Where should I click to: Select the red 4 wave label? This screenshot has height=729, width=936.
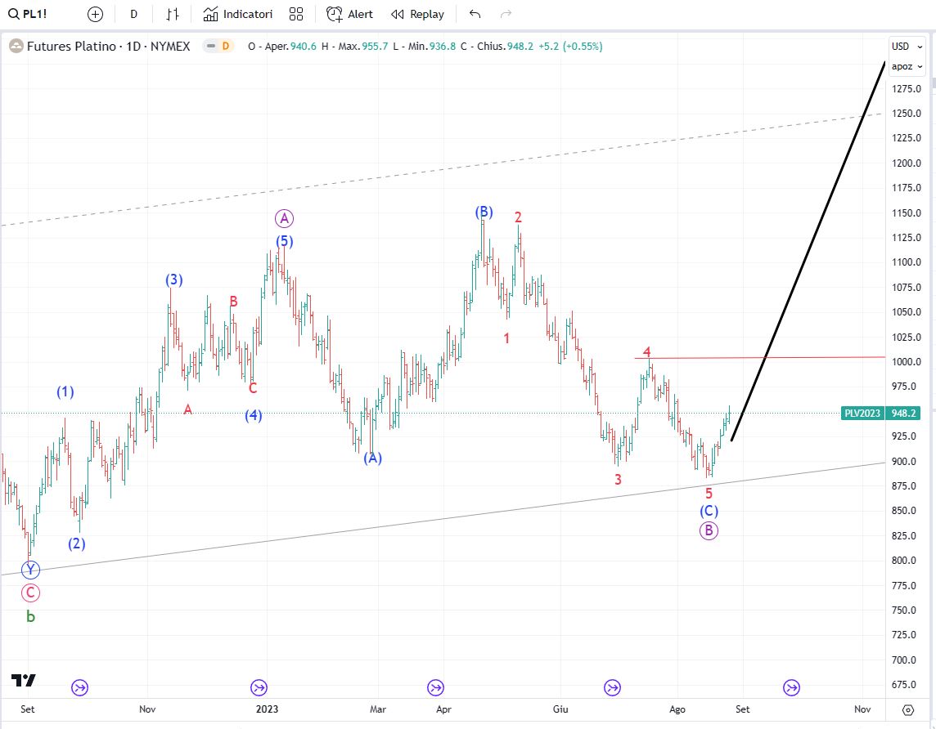click(x=646, y=351)
